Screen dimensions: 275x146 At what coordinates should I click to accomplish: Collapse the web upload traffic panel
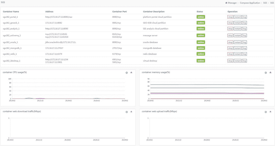pos(270,112)
